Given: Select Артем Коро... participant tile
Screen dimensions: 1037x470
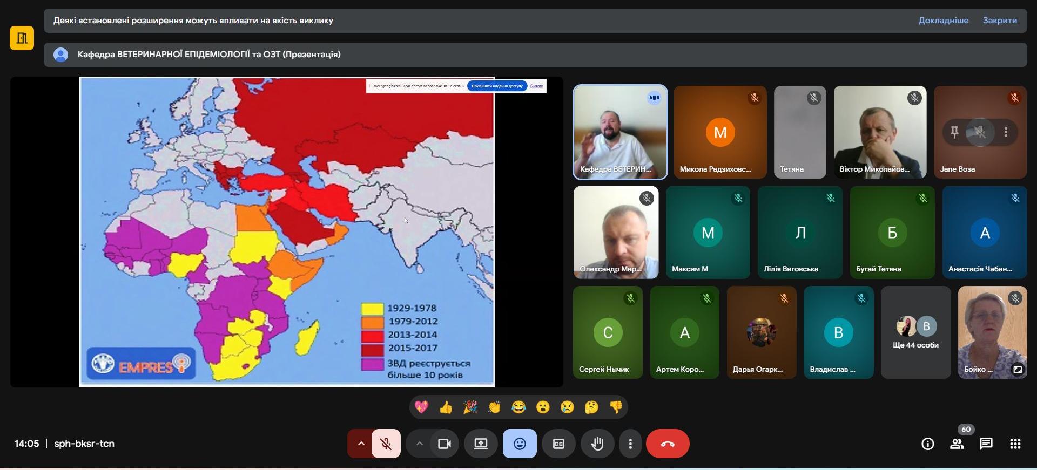Looking at the screenshot, I should point(684,332).
